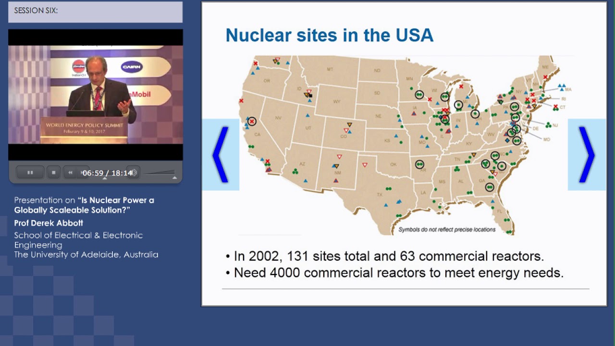Click 'School of Electrical & Electronic Engineering' text

pyautogui.click(x=78, y=240)
